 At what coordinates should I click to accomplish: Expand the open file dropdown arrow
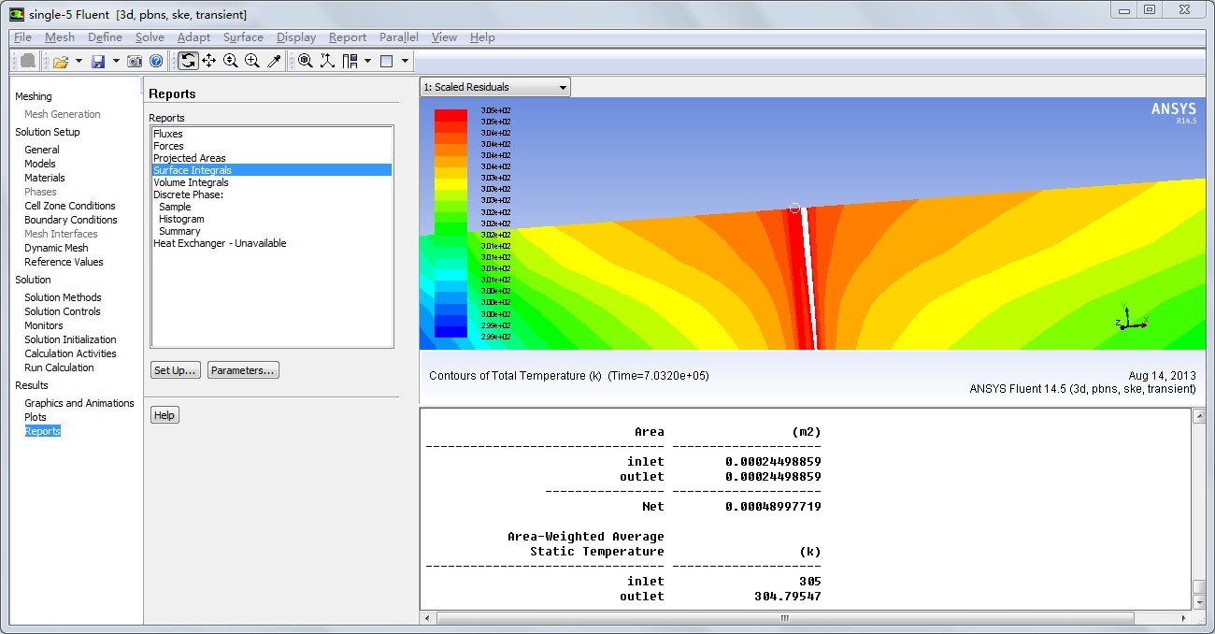click(79, 62)
